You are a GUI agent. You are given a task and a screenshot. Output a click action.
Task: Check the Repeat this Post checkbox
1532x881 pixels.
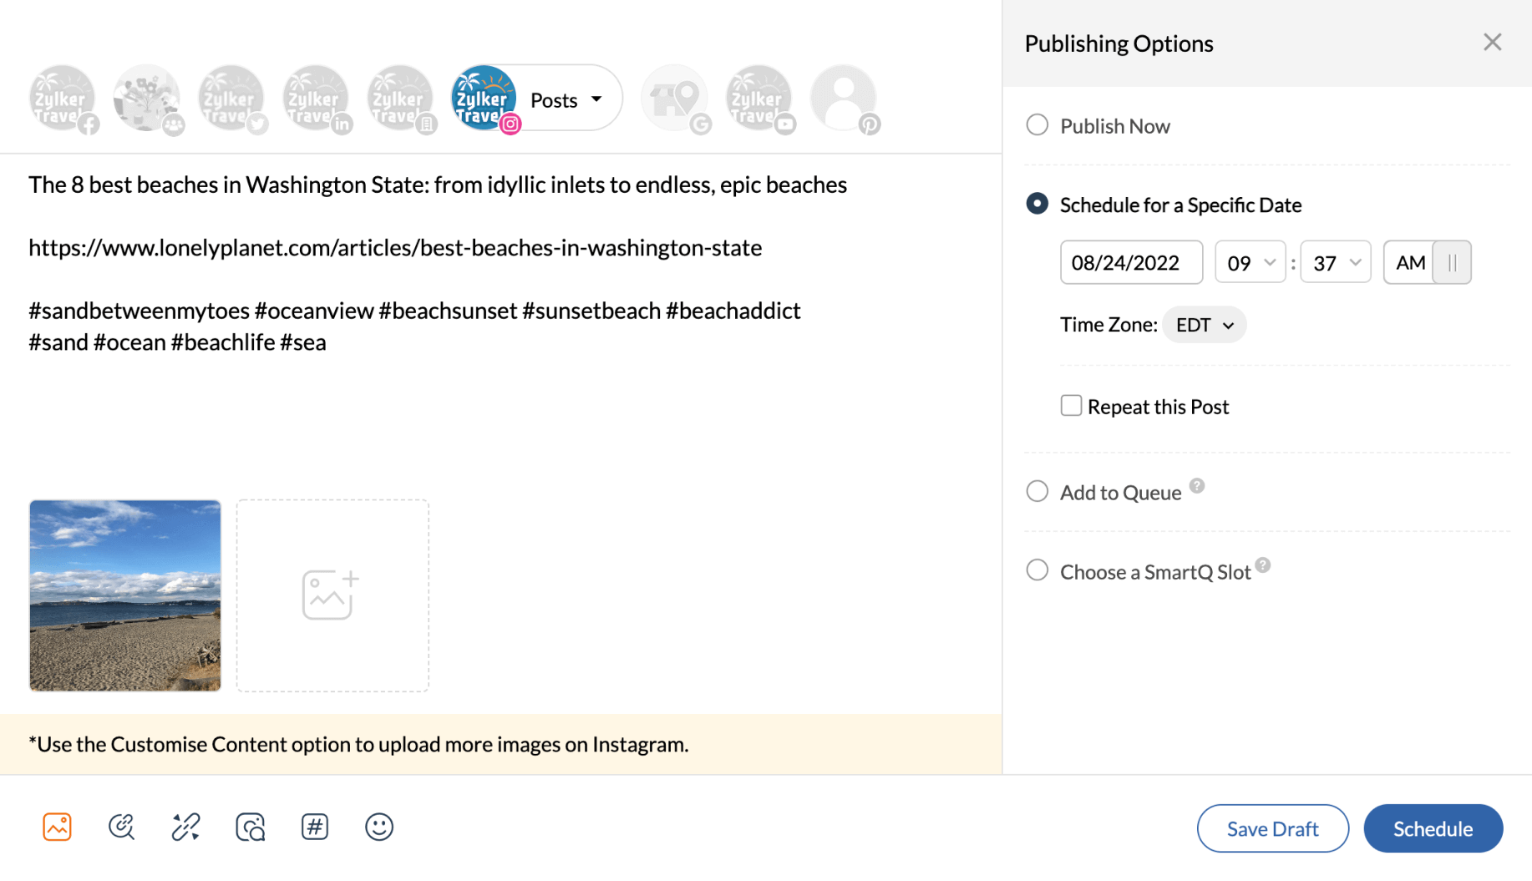pyautogui.click(x=1071, y=406)
